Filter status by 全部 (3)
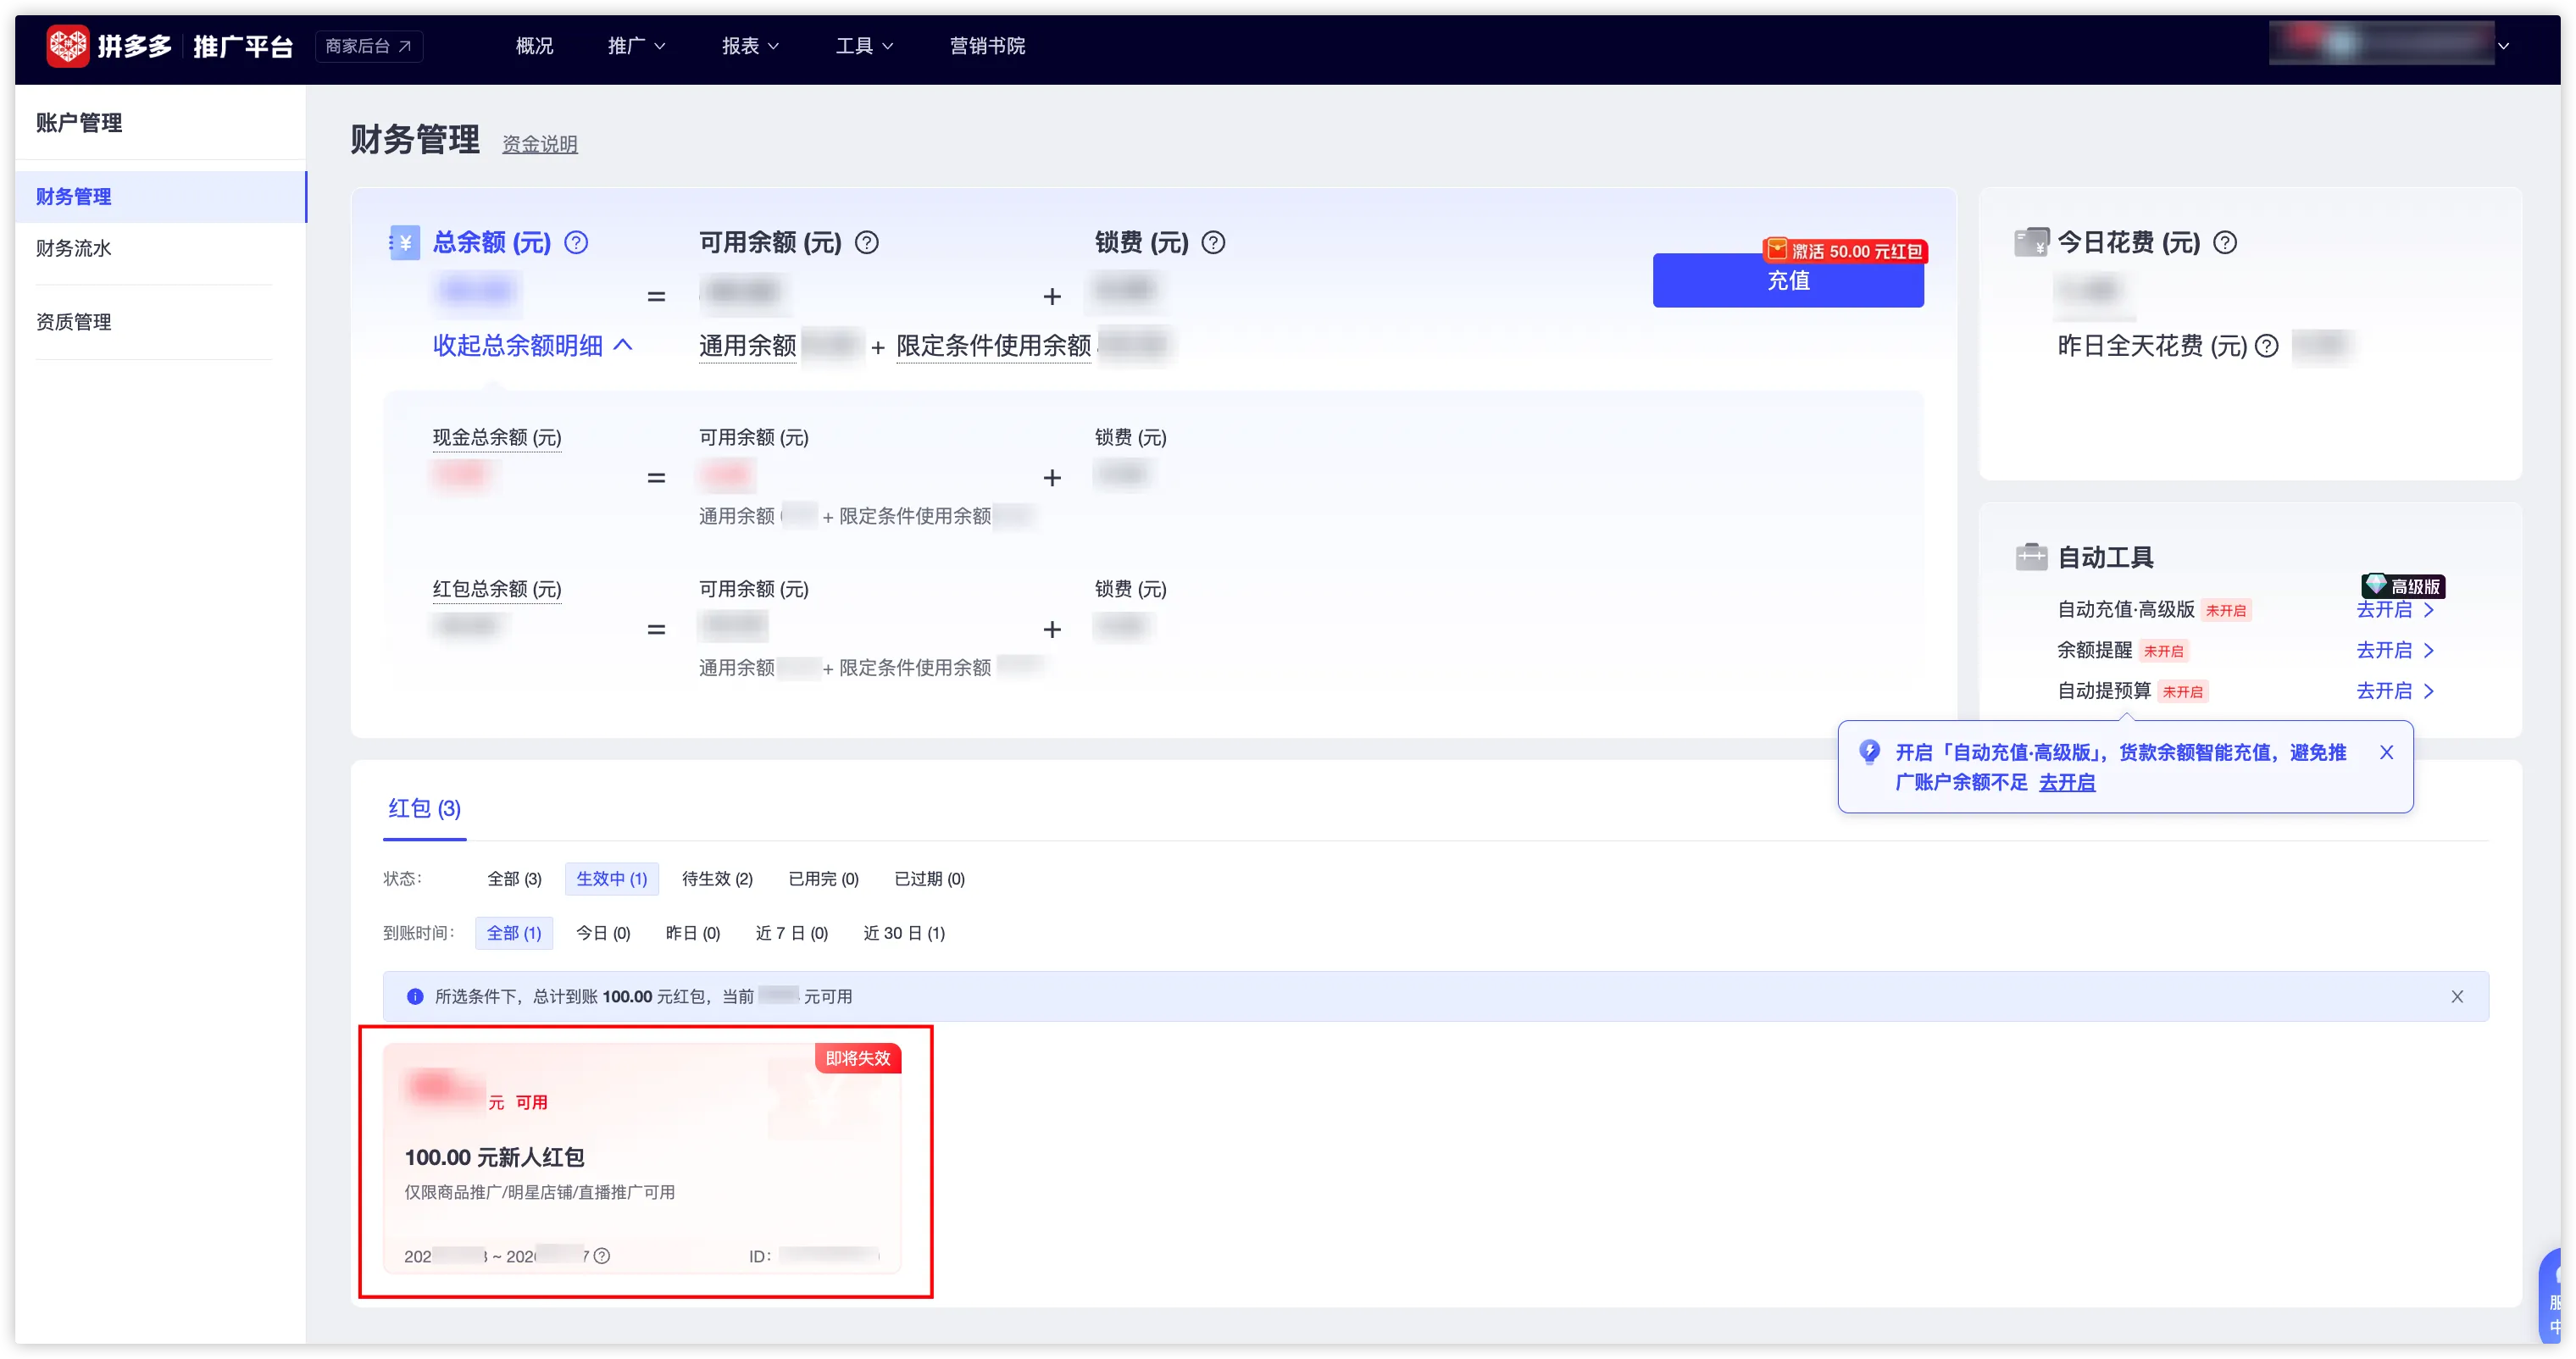The image size is (2576, 1359). tap(514, 879)
